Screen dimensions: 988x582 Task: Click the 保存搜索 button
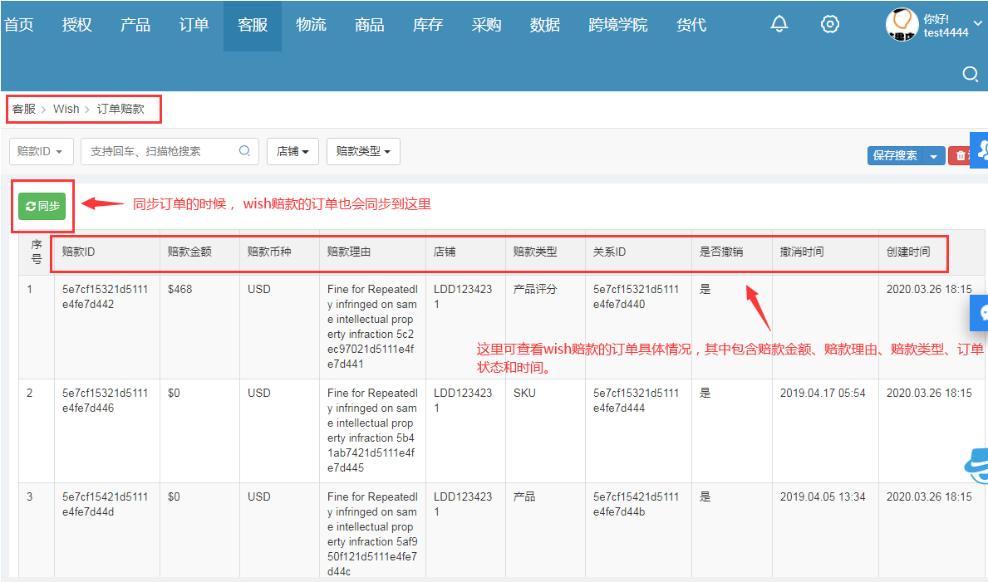(895, 155)
